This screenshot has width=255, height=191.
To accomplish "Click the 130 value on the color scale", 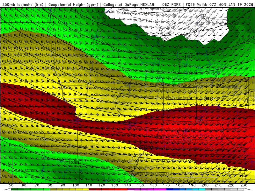I will click(115, 185).
